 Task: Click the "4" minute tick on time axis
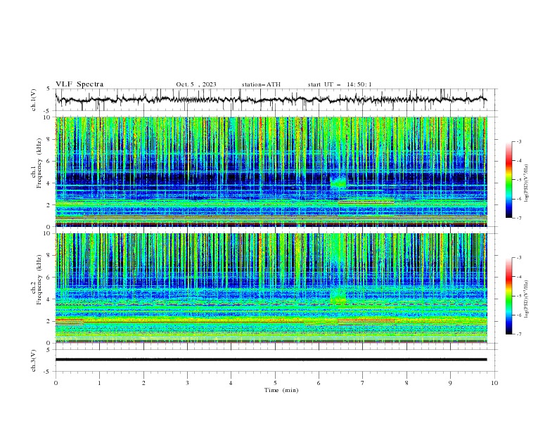(231, 383)
